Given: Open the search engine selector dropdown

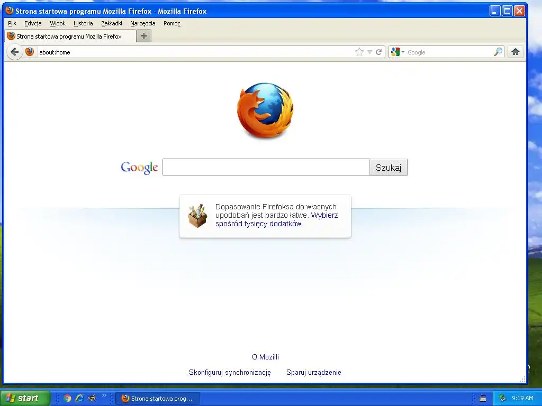Looking at the screenshot, I should tap(398, 52).
